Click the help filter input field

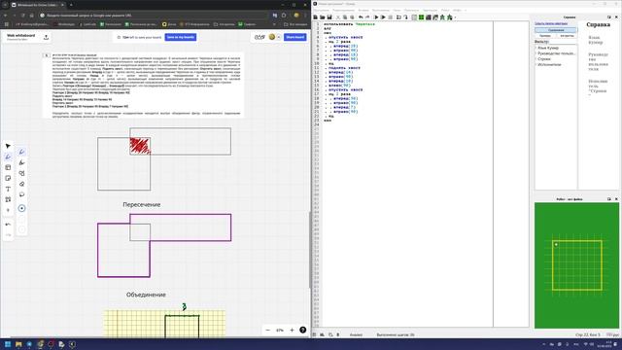pyautogui.click(x=563, y=41)
